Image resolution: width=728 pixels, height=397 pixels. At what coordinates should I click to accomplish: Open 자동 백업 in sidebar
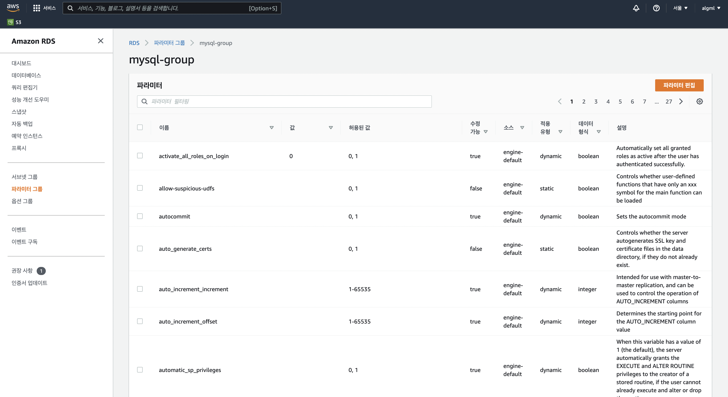click(x=22, y=124)
